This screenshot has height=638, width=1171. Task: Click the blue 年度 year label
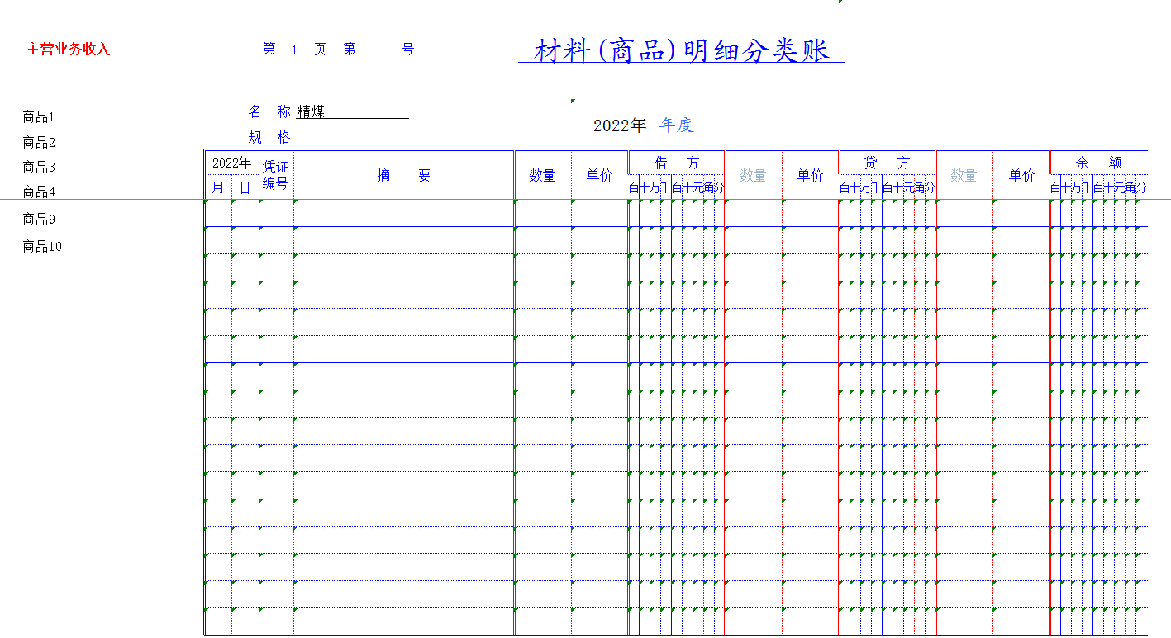(x=675, y=124)
